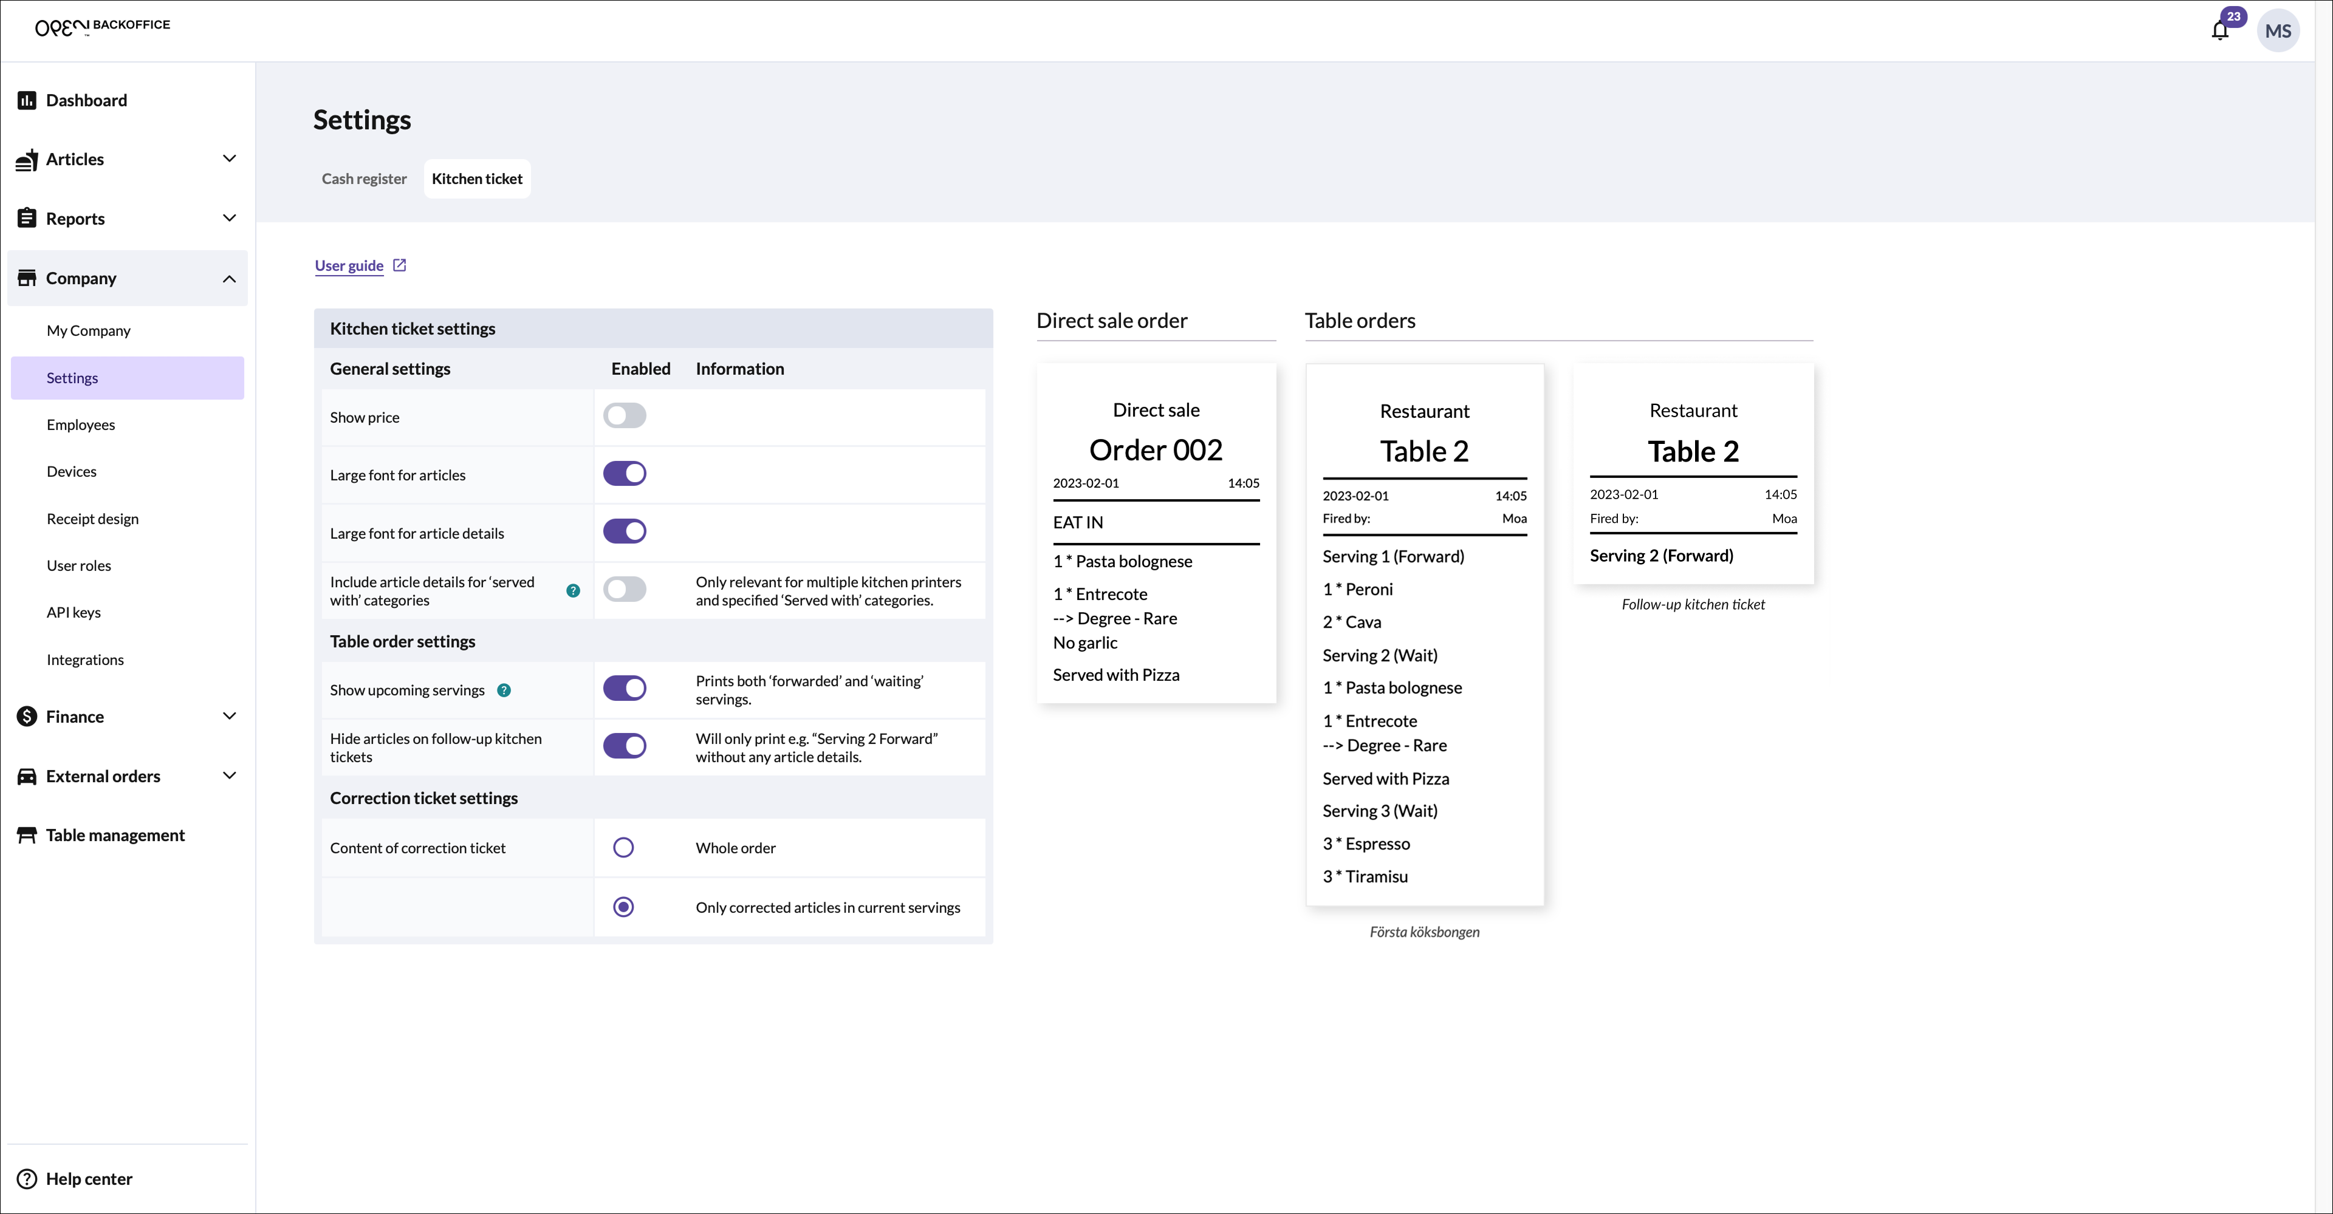Go to Employees page
The width and height of the screenshot is (2333, 1214).
tap(81, 425)
